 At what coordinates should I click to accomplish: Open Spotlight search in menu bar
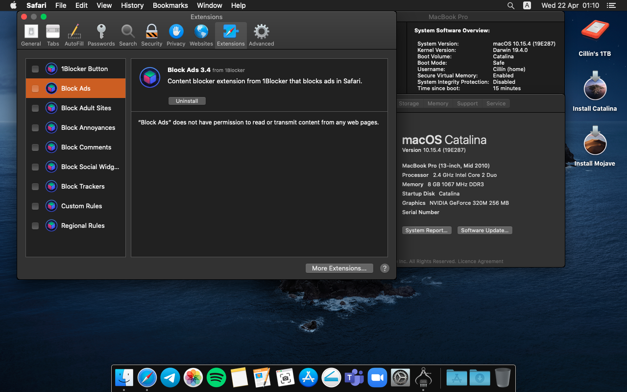tap(511, 5)
